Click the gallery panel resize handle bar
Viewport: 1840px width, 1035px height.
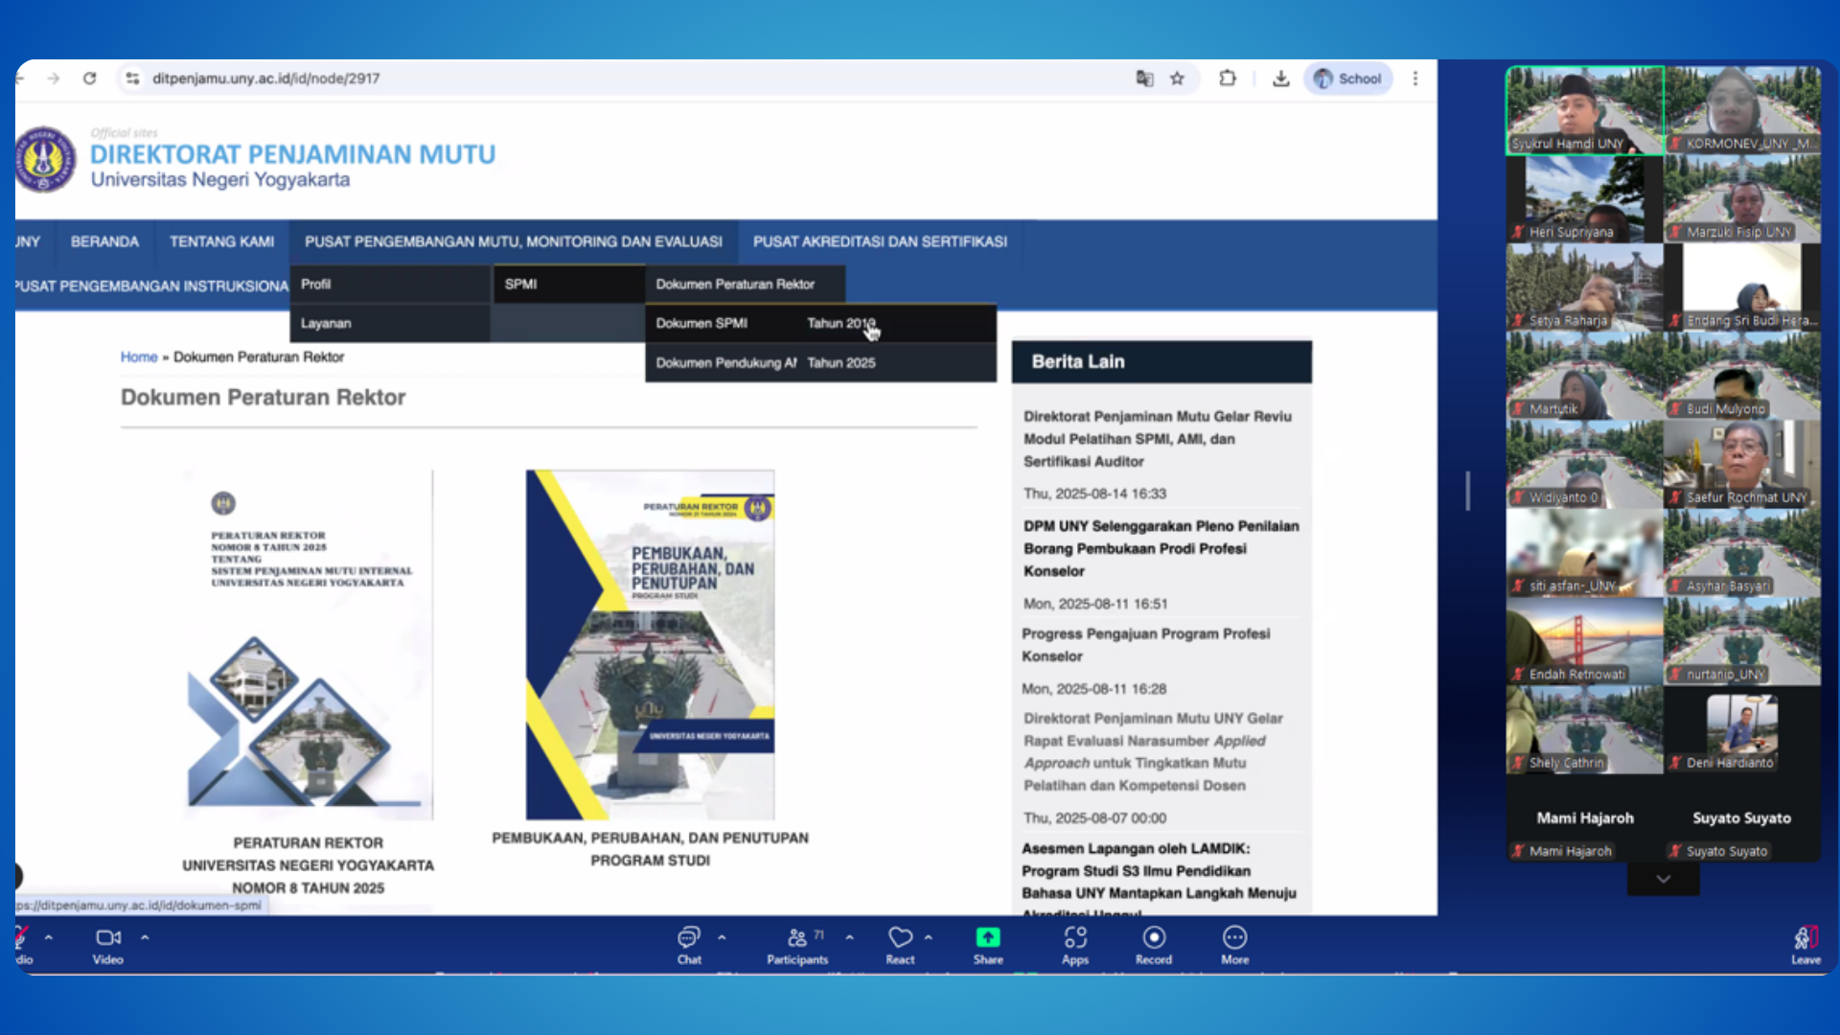(x=1467, y=491)
